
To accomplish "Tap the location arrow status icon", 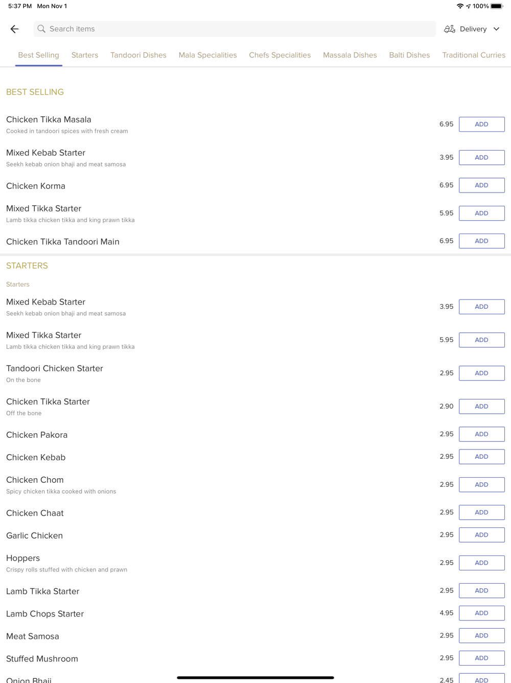I will click(x=468, y=6).
